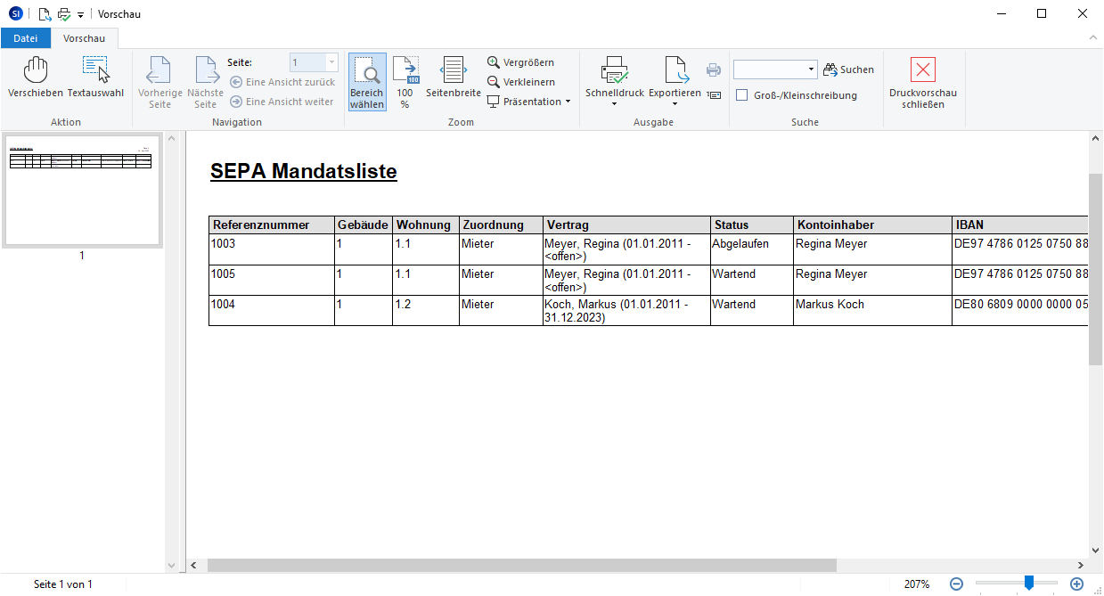Fit view to Seitenbreite
This screenshot has width=1104, height=596.
tap(453, 78)
